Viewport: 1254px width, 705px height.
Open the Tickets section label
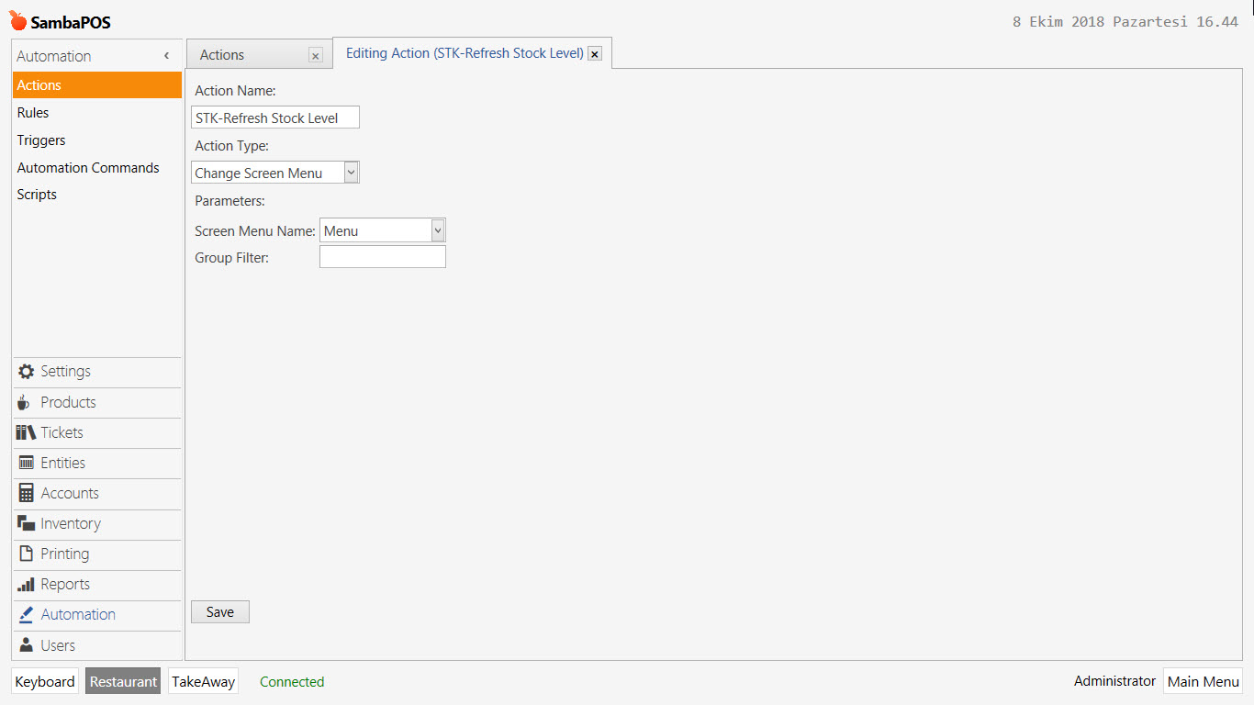pos(62,432)
